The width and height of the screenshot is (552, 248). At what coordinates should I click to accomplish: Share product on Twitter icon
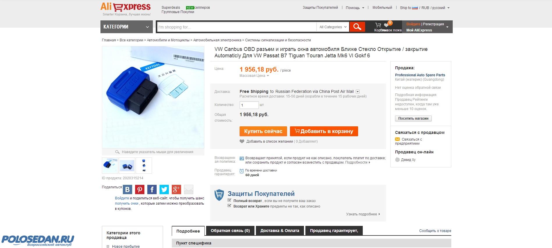coord(164,189)
